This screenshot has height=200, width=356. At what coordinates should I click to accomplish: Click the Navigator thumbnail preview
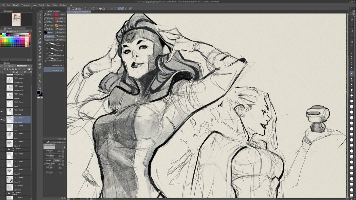[x=16, y=19]
